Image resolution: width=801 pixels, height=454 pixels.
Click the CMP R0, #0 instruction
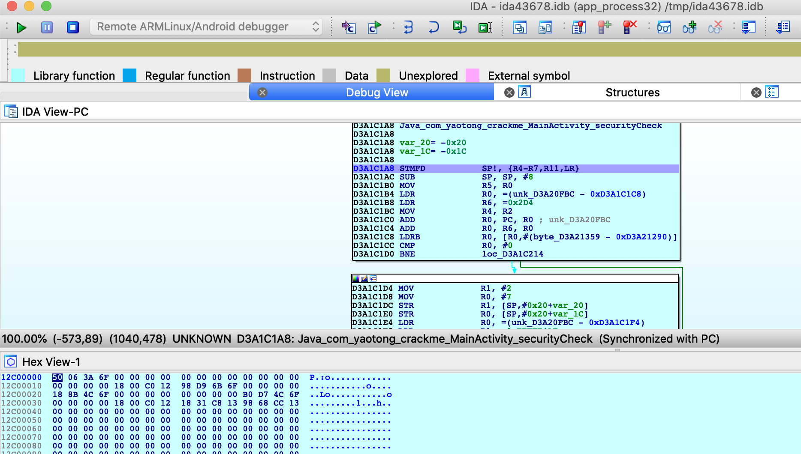point(432,245)
